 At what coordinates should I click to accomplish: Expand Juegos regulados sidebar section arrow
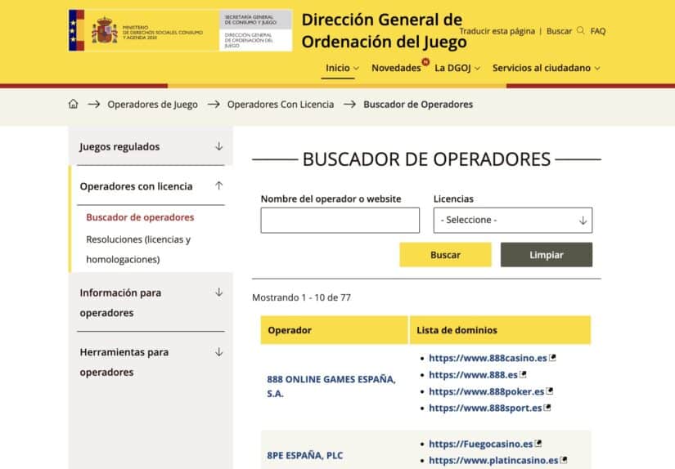pos(218,146)
